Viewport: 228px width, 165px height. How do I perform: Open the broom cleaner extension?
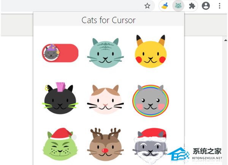click(x=165, y=6)
